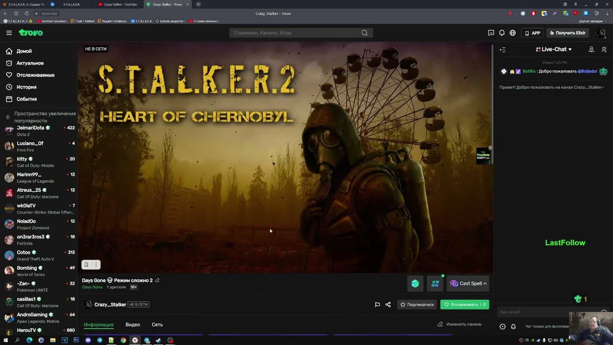Expand the Cast Spell panel
The width and height of the screenshot is (613, 345).
(468, 284)
